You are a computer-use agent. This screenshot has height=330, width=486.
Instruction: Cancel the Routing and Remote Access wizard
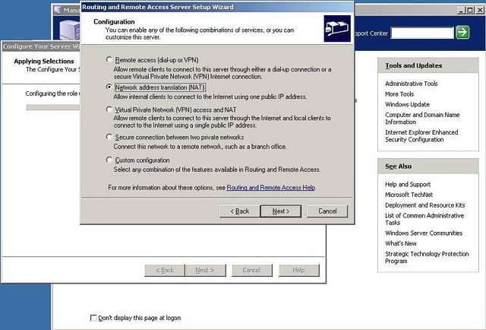pyautogui.click(x=327, y=211)
